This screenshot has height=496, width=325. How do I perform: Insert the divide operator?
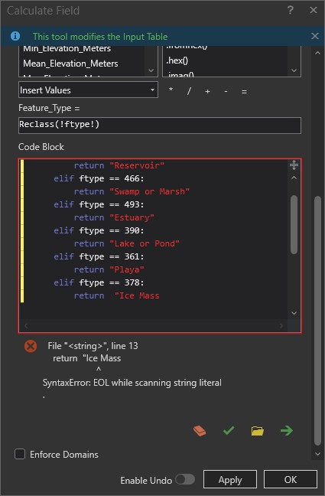coord(189,91)
